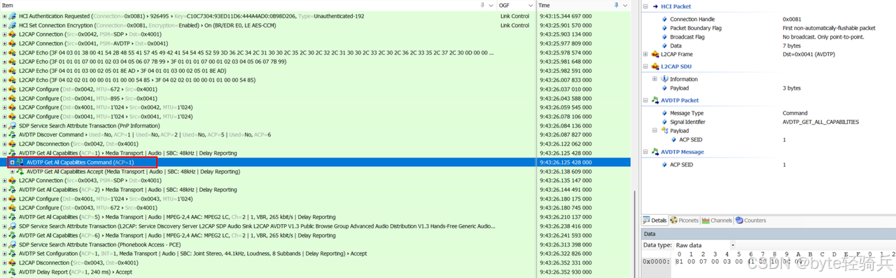Click the AVDTP Get All Capabilities Accept icon

tap(20, 172)
